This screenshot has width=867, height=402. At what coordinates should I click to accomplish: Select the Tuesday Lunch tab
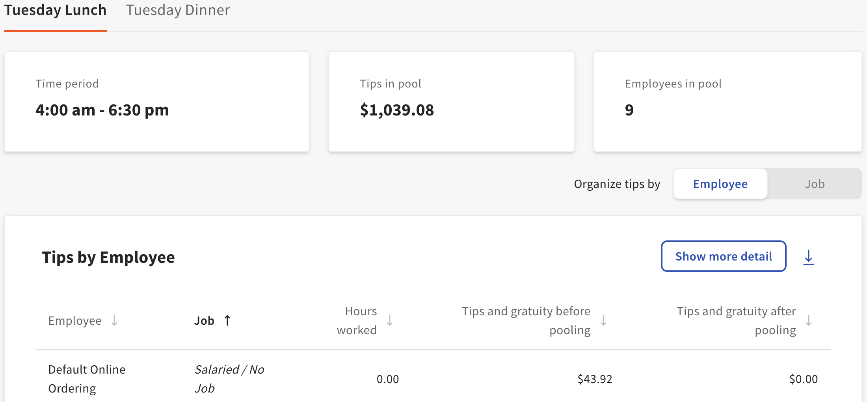(x=55, y=10)
